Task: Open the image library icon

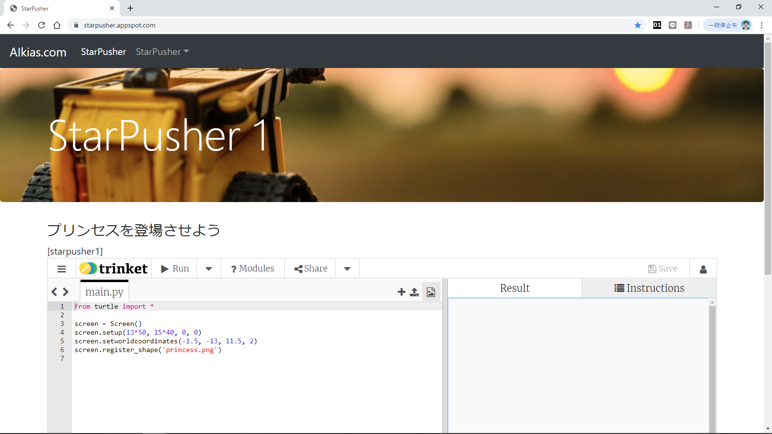Action: (x=431, y=292)
